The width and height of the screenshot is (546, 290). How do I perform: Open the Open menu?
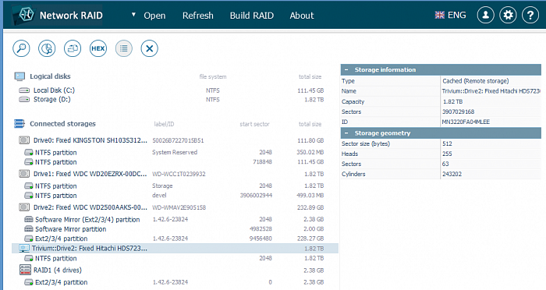(154, 16)
